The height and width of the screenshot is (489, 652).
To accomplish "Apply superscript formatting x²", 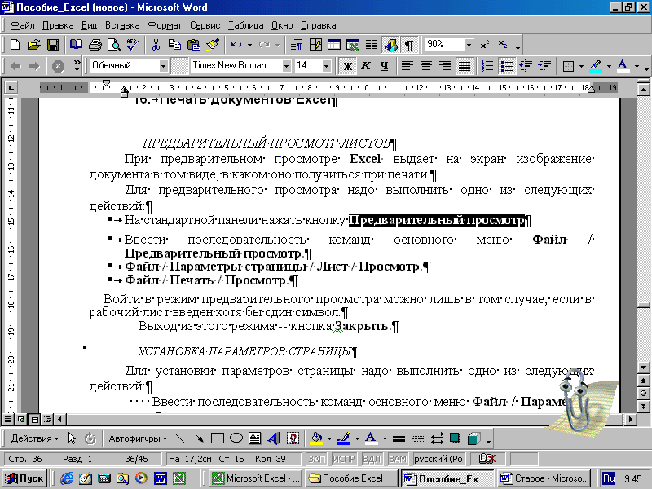I will click(484, 45).
